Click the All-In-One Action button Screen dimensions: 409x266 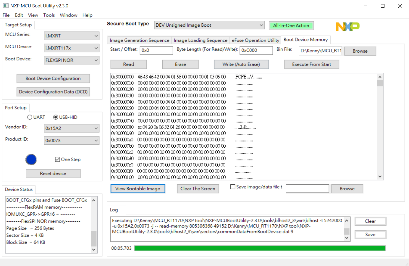click(291, 25)
